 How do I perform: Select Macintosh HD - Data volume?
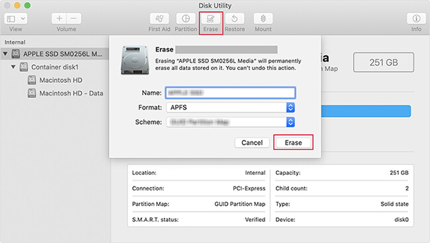[x=71, y=93]
